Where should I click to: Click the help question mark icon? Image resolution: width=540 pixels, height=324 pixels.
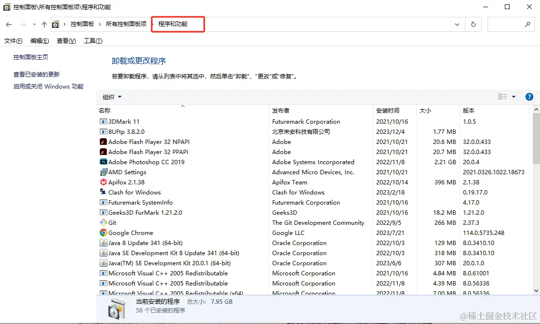coord(529,97)
